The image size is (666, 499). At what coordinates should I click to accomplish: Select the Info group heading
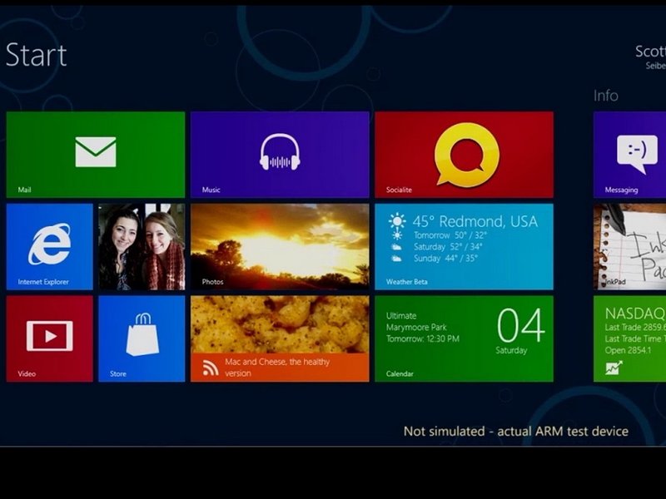(x=606, y=96)
